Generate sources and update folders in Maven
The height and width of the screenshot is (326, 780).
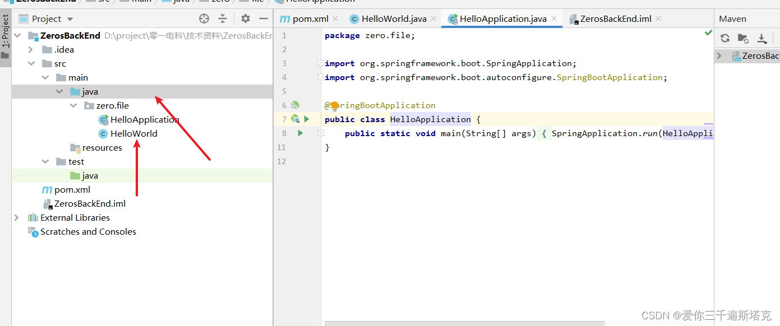click(743, 38)
